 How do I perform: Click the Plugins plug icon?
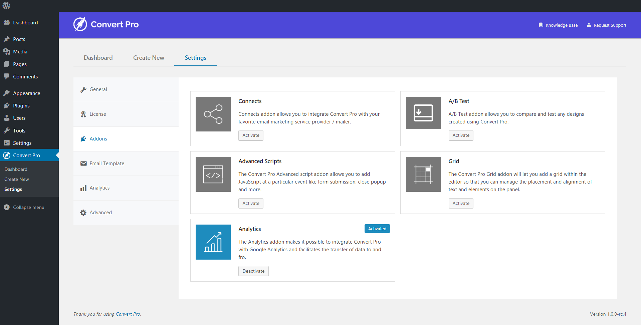[x=7, y=105]
